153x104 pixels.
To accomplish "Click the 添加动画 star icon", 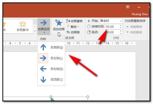I will pyautogui.click(x=59, y=23).
